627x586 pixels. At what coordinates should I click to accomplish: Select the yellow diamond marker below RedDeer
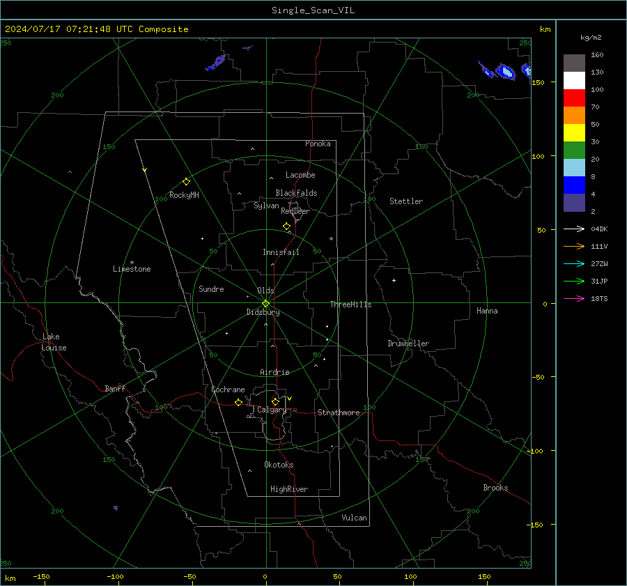click(286, 226)
